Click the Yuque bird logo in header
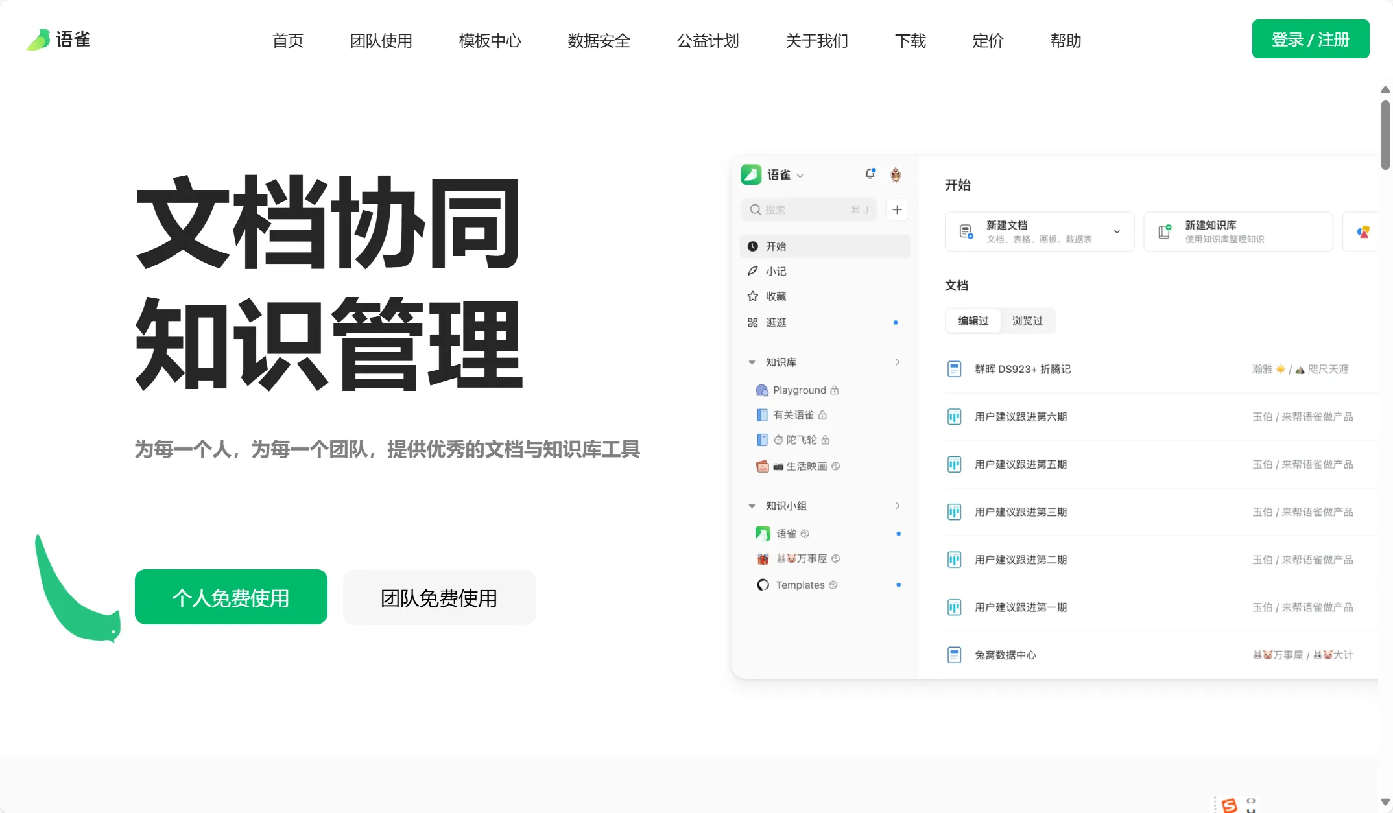 pos(39,40)
